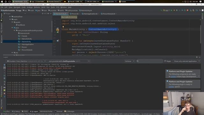Click the override gutter icon beside contextName
The height and width of the screenshot is (115, 204).
(58, 32)
